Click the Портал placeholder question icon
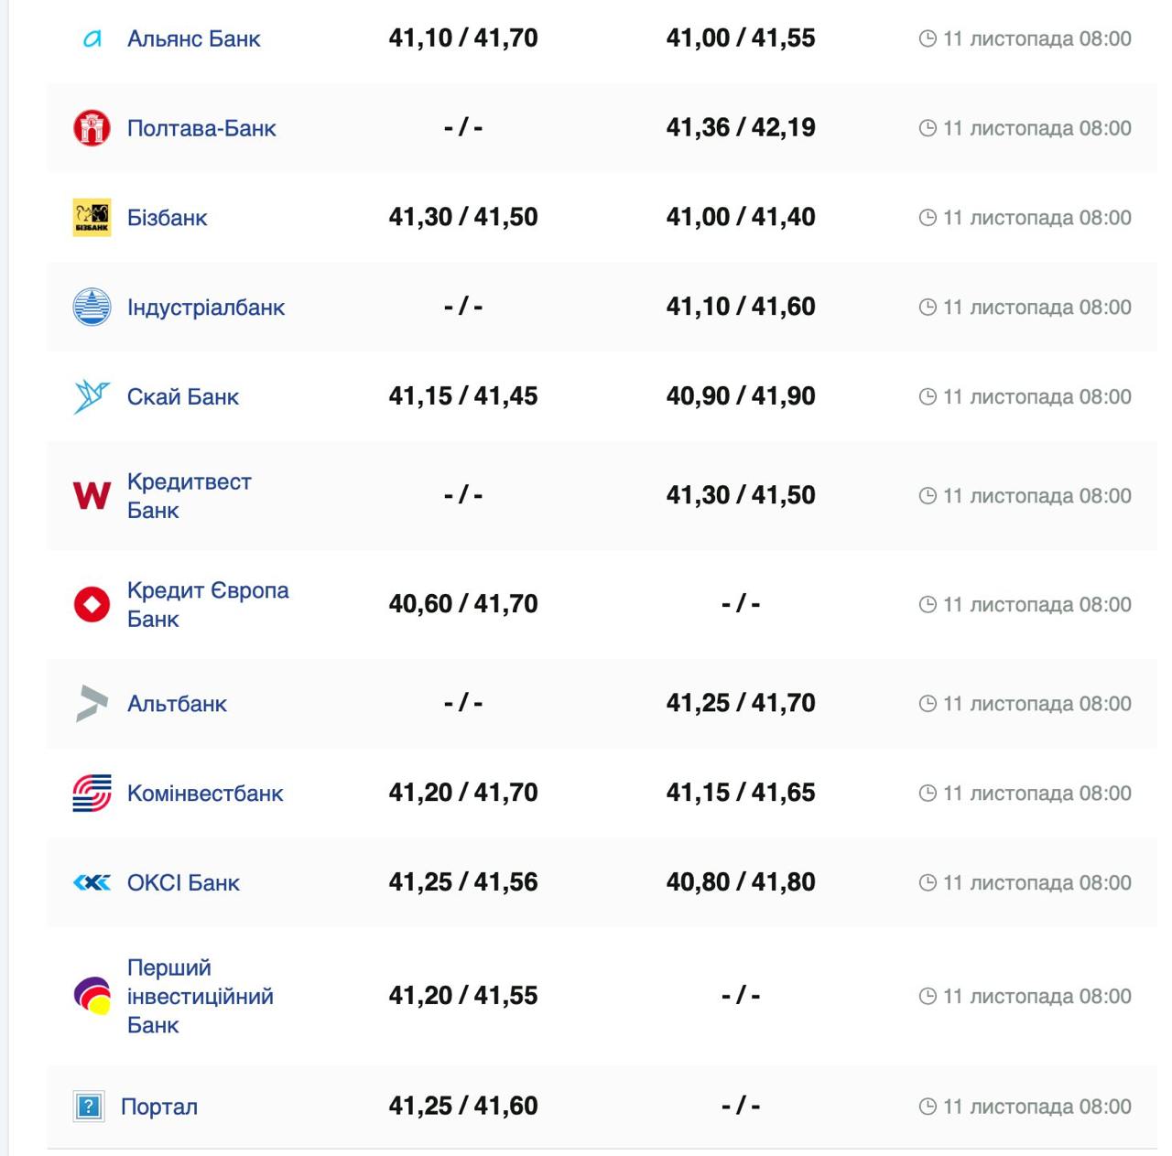The height and width of the screenshot is (1156, 1172). pyautogui.click(x=89, y=1107)
